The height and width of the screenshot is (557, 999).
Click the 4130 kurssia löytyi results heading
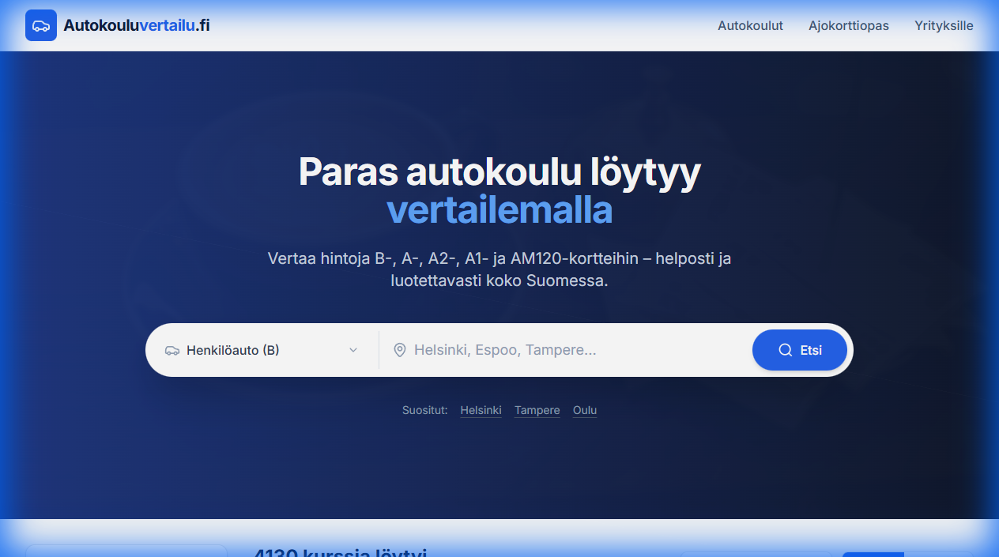click(x=340, y=552)
